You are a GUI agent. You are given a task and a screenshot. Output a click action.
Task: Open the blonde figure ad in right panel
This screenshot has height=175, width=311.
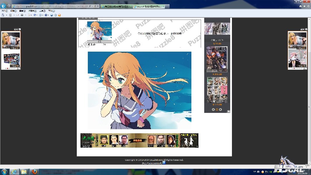tap(297, 41)
